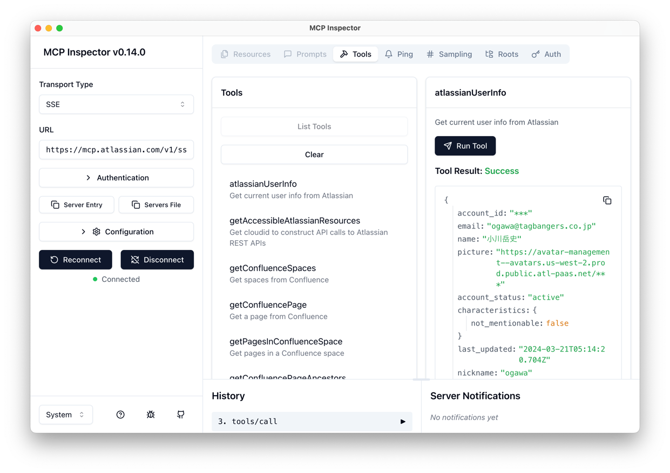Click the Connected status indicator
This screenshot has width=670, height=473.
coord(117,279)
